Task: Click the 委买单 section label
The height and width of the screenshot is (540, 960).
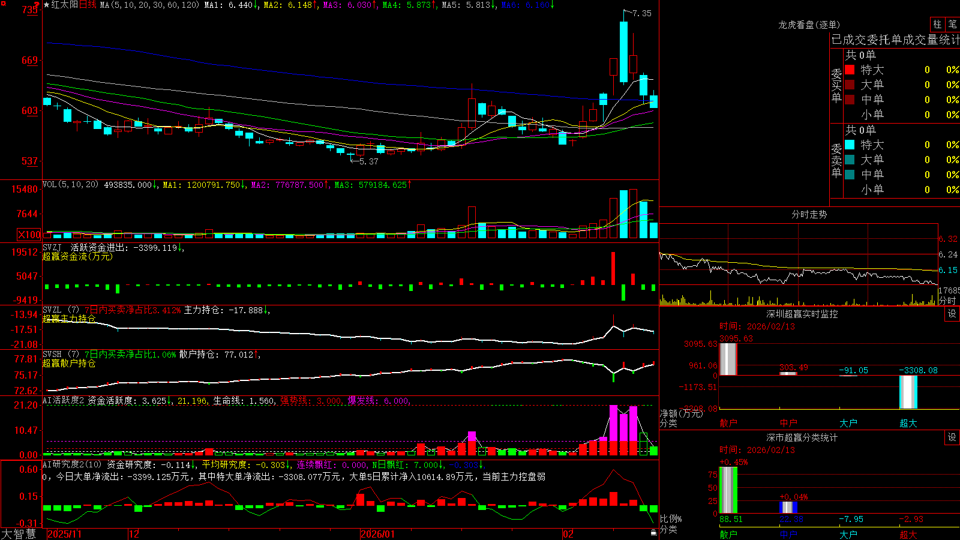Action: (x=836, y=86)
